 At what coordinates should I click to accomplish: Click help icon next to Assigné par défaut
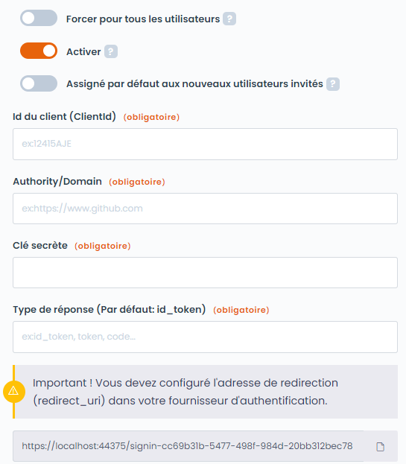(333, 84)
